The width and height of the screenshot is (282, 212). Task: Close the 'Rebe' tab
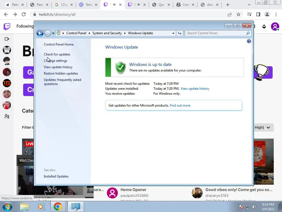click(23, 5)
